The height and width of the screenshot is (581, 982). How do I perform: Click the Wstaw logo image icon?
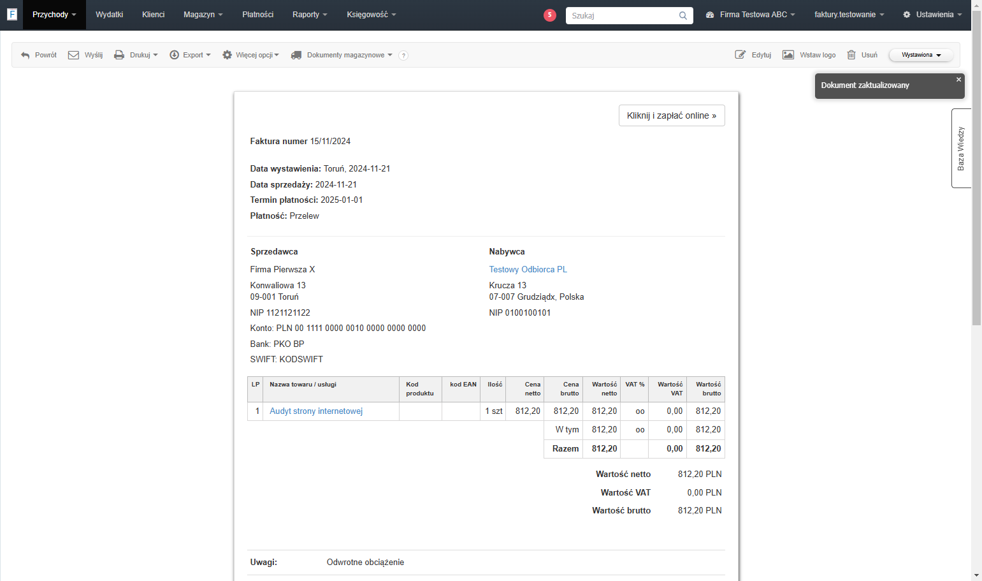click(x=788, y=55)
